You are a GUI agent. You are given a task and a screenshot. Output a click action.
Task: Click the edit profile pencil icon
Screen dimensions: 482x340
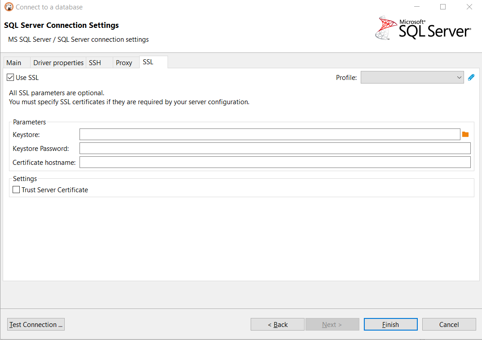471,77
